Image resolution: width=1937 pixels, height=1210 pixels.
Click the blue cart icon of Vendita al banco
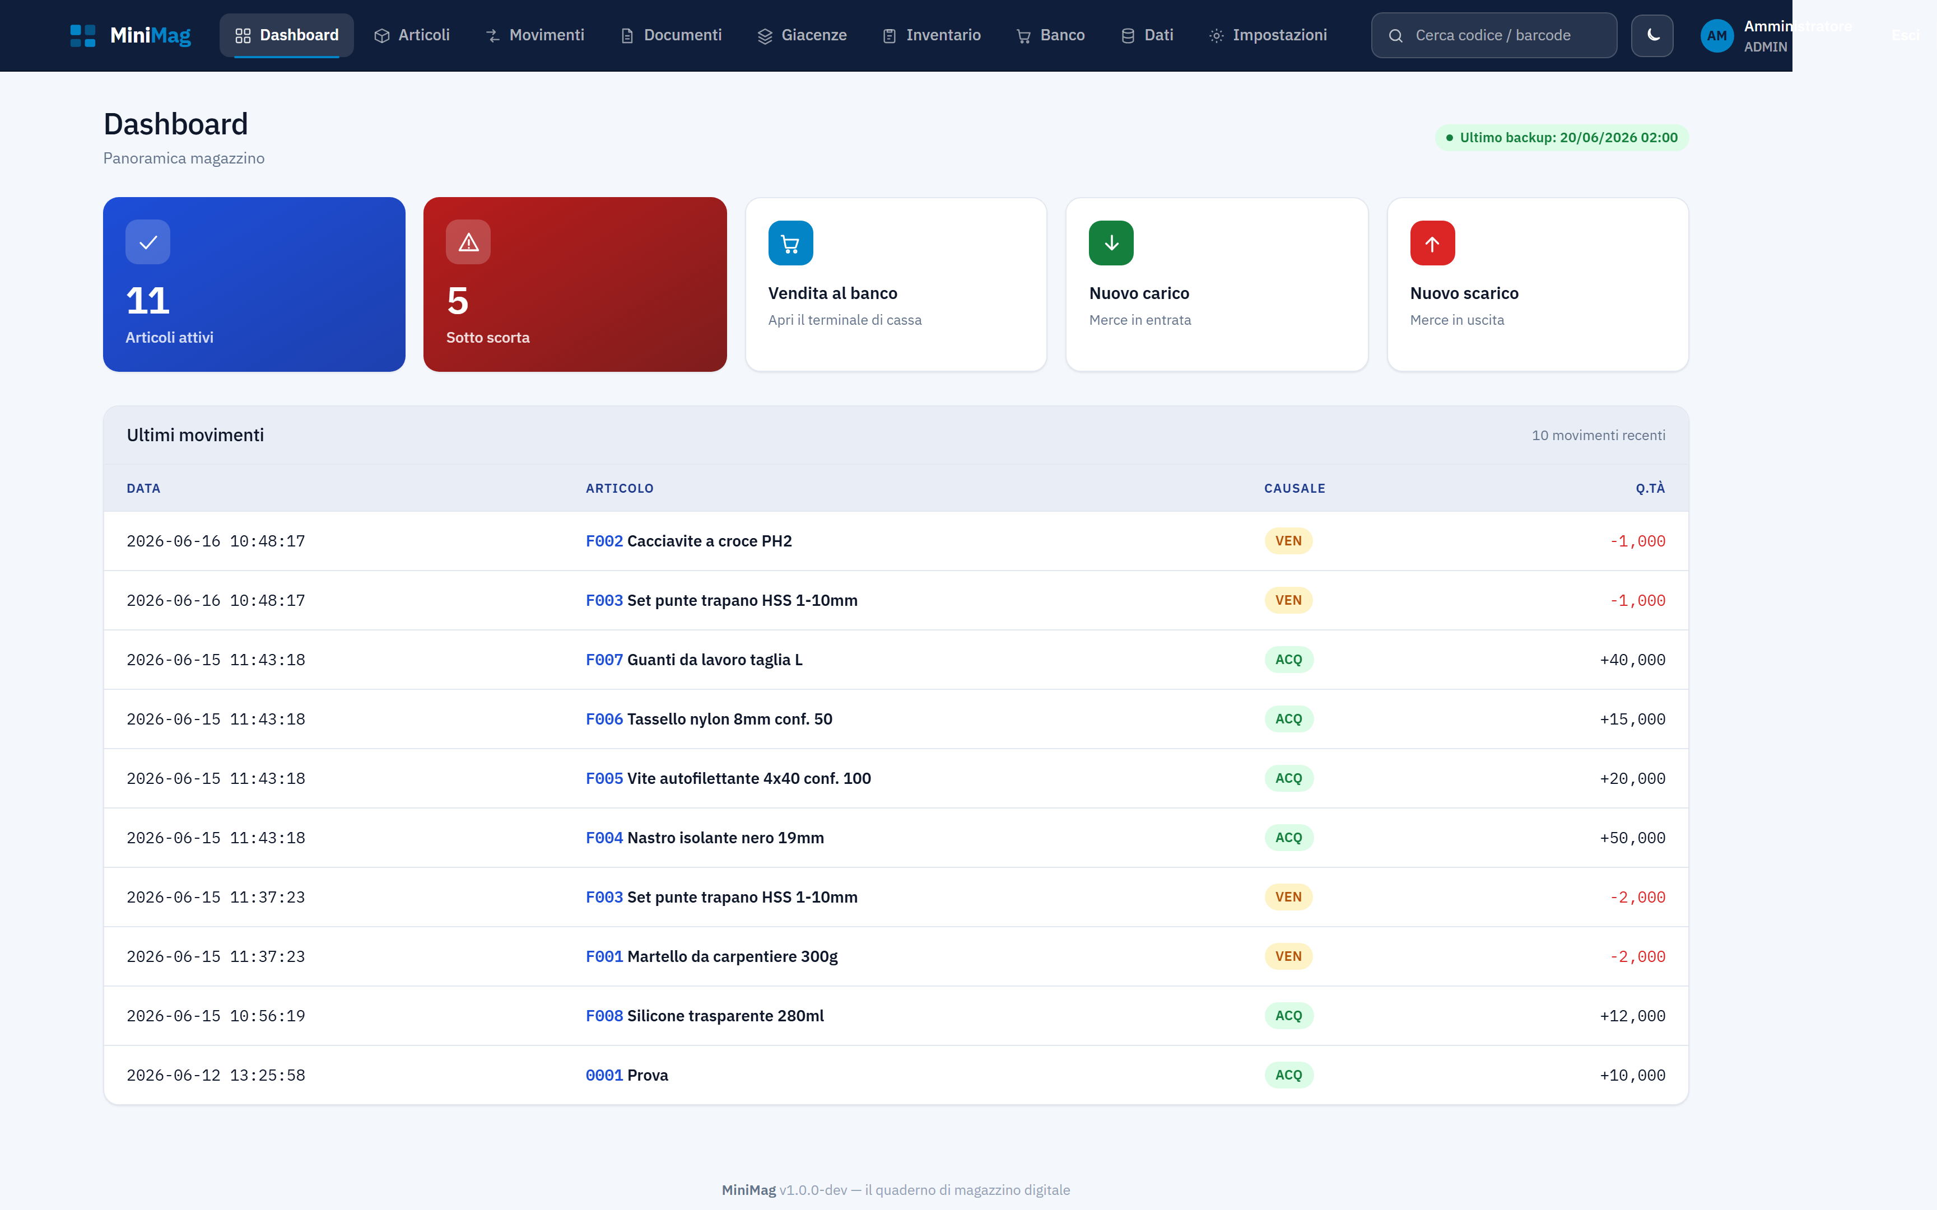(791, 243)
